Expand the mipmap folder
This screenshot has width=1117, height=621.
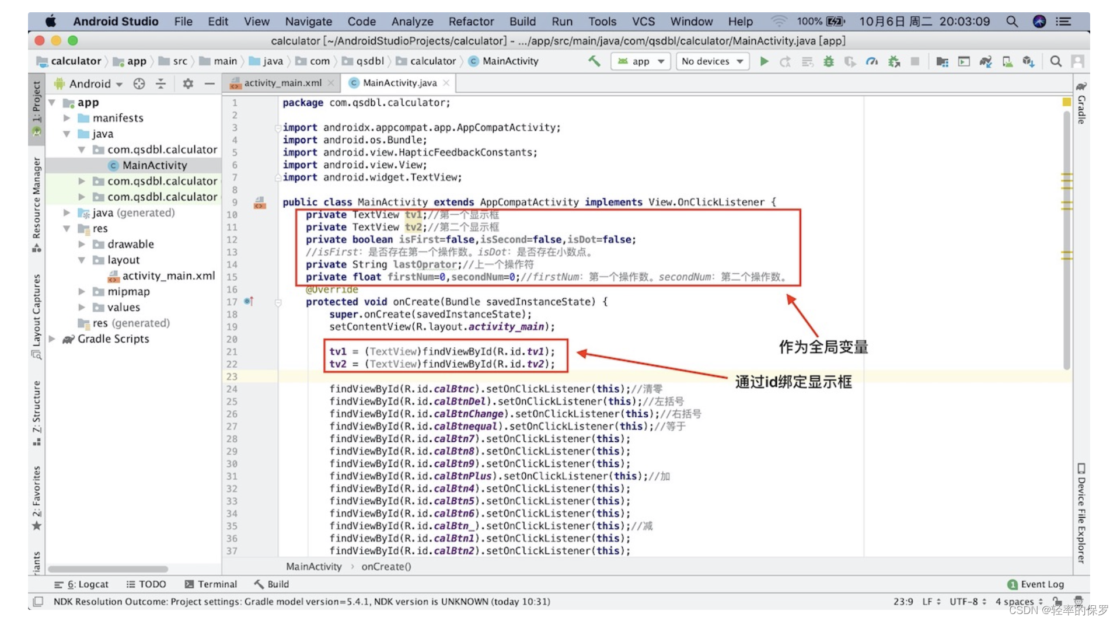click(x=82, y=291)
